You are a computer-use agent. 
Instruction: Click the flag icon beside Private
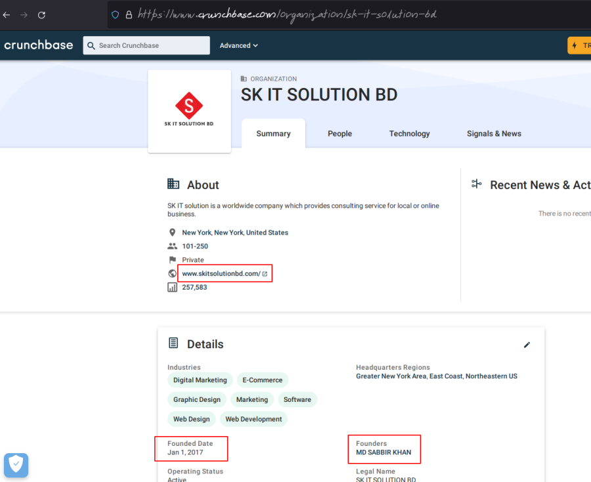click(173, 259)
